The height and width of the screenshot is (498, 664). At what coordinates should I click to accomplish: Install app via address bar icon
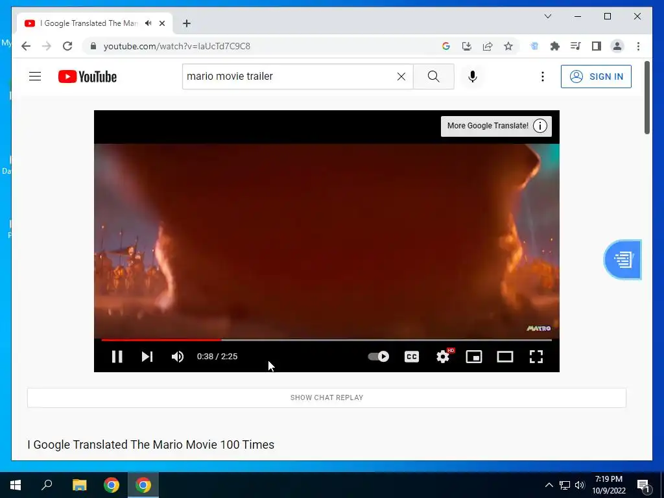467,46
